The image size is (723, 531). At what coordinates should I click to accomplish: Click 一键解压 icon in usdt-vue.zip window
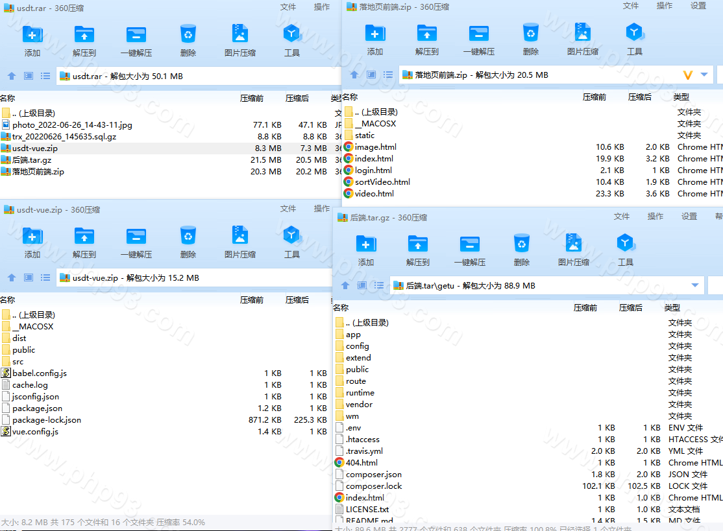(x=136, y=236)
